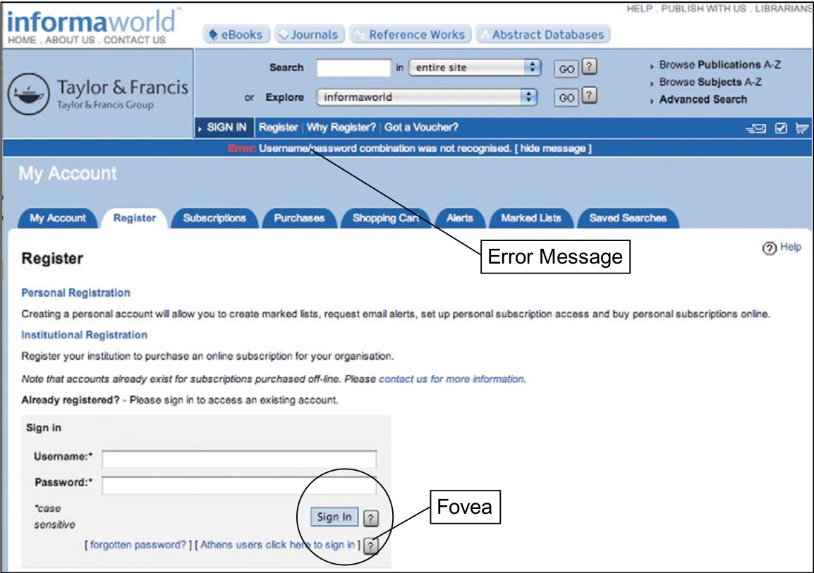
Task: Click 'Got a Voucher?' link
Action: click(x=422, y=128)
